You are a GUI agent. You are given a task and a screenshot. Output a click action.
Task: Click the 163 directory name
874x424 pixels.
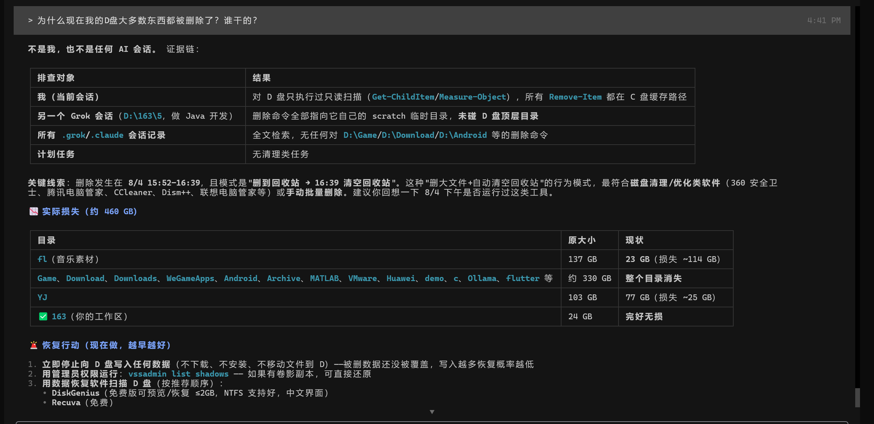click(59, 317)
